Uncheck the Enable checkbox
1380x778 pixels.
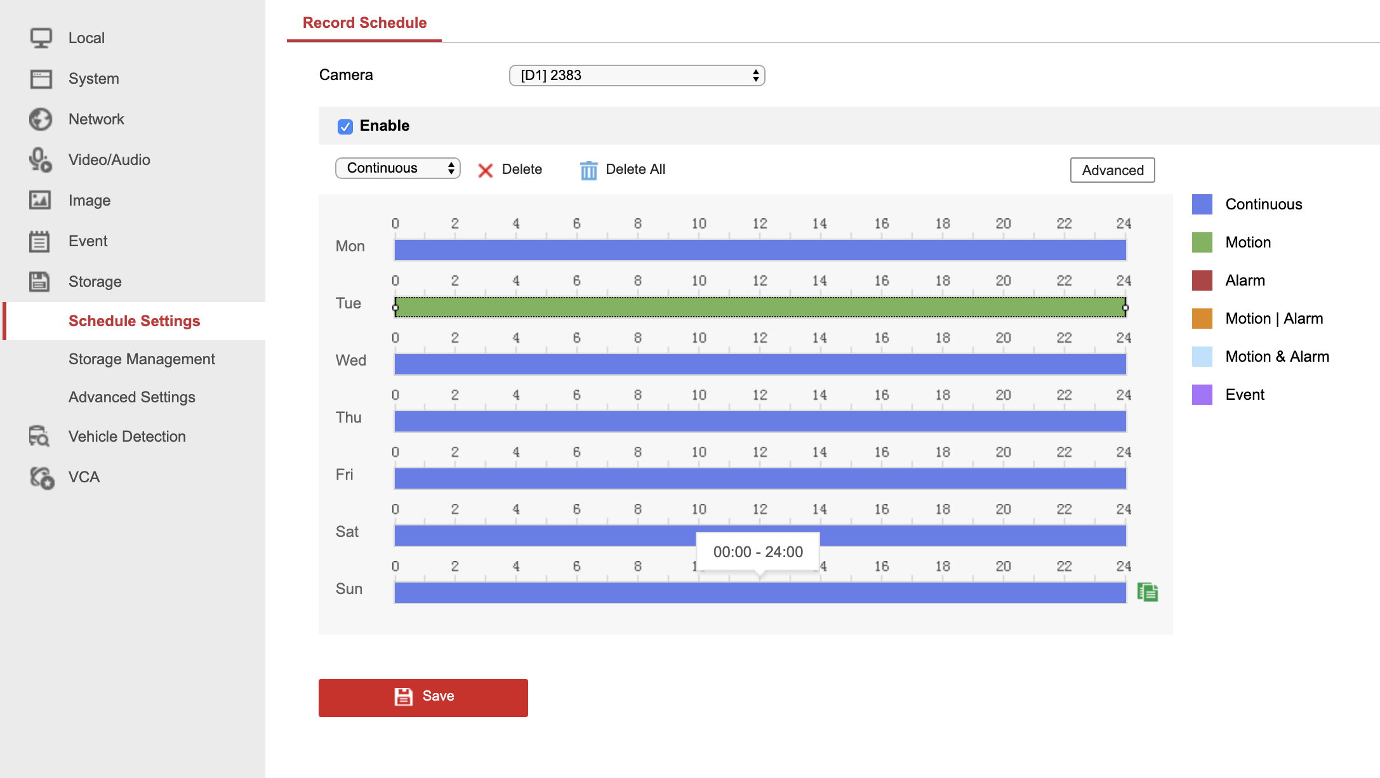pyautogui.click(x=345, y=126)
